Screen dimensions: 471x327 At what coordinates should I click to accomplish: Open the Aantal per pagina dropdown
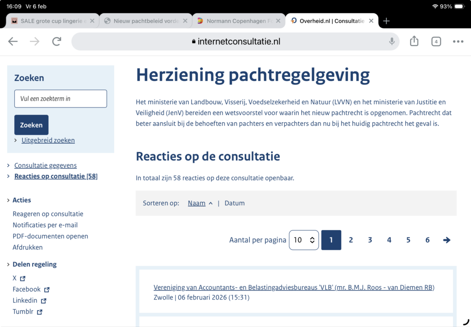coord(304,240)
